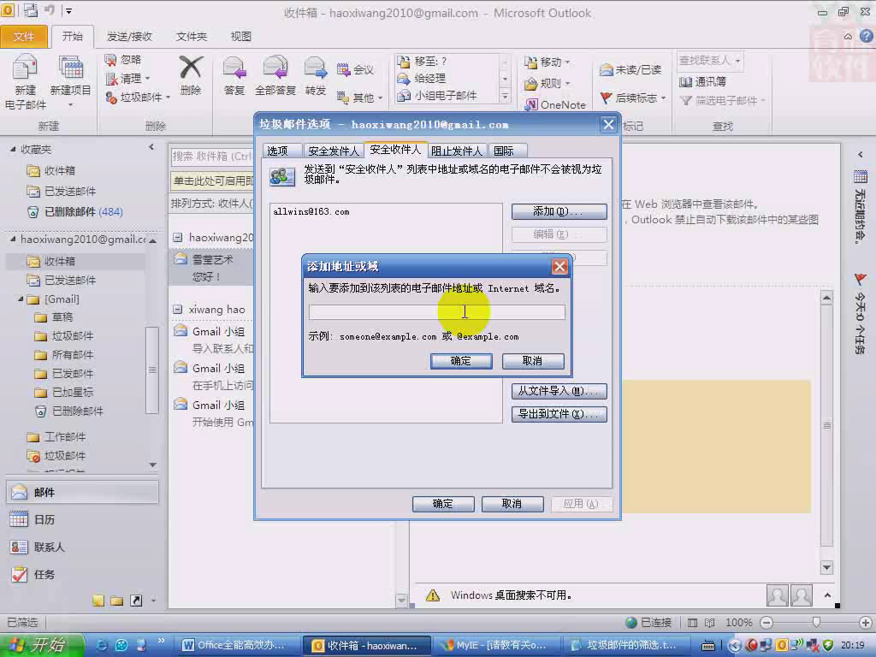Minimize the folder navigation pane arrow
Screen dimensions: 876x657
pos(151,147)
